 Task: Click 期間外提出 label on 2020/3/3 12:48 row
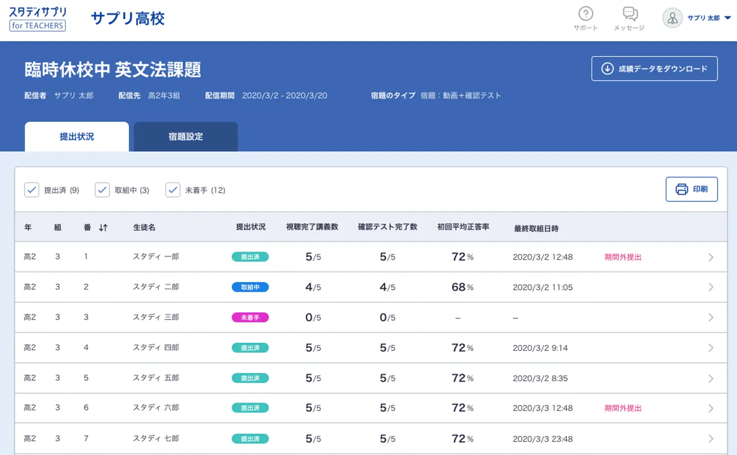(623, 408)
